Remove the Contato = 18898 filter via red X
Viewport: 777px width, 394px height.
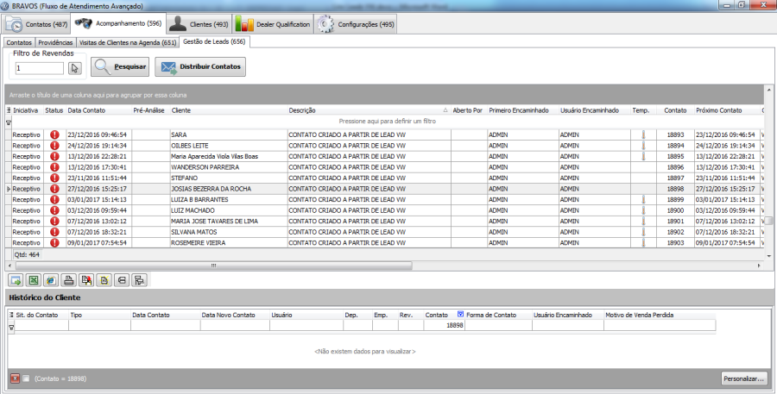pos(15,378)
